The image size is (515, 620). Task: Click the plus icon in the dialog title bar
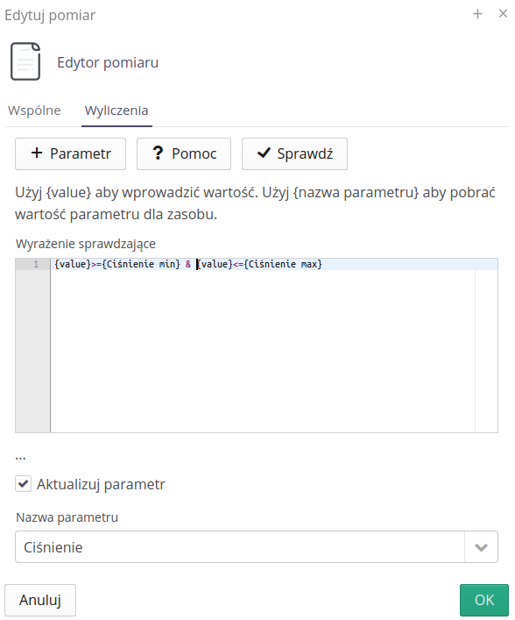tap(477, 14)
